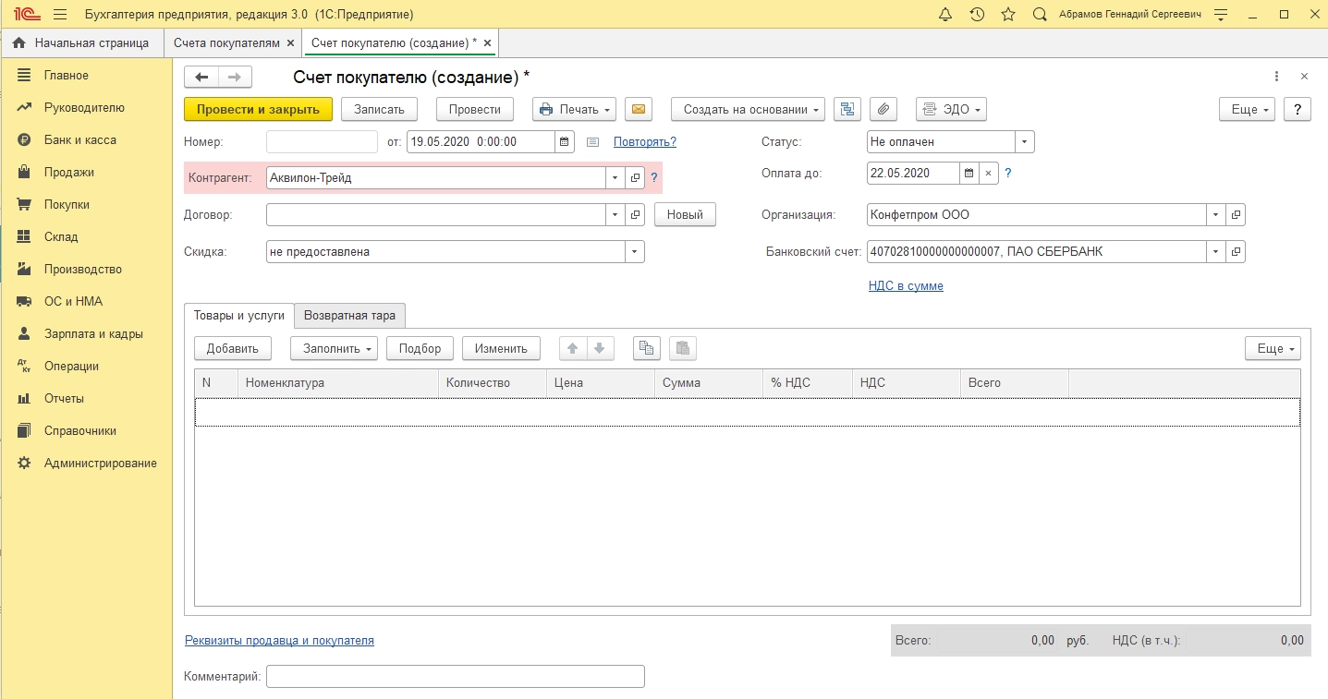Image resolution: width=1328 pixels, height=699 pixels.
Task: Click the paperclip attached files icon
Action: click(x=883, y=109)
